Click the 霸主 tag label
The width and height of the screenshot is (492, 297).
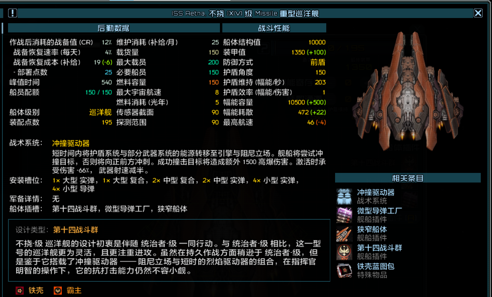[74, 291]
